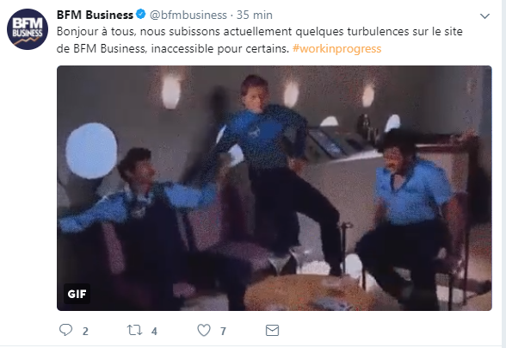Open the @bfmbusiness handle link

coord(188,15)
